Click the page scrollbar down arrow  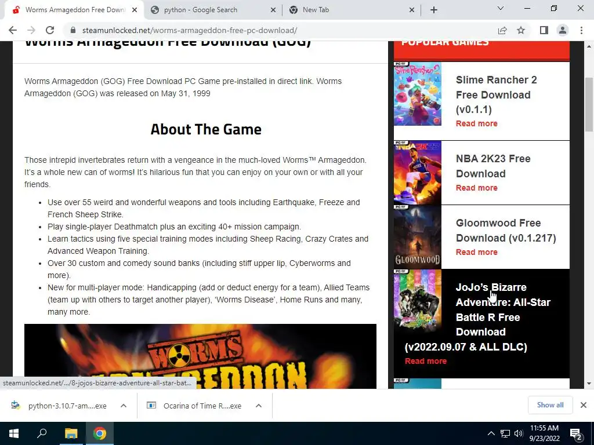589,384
